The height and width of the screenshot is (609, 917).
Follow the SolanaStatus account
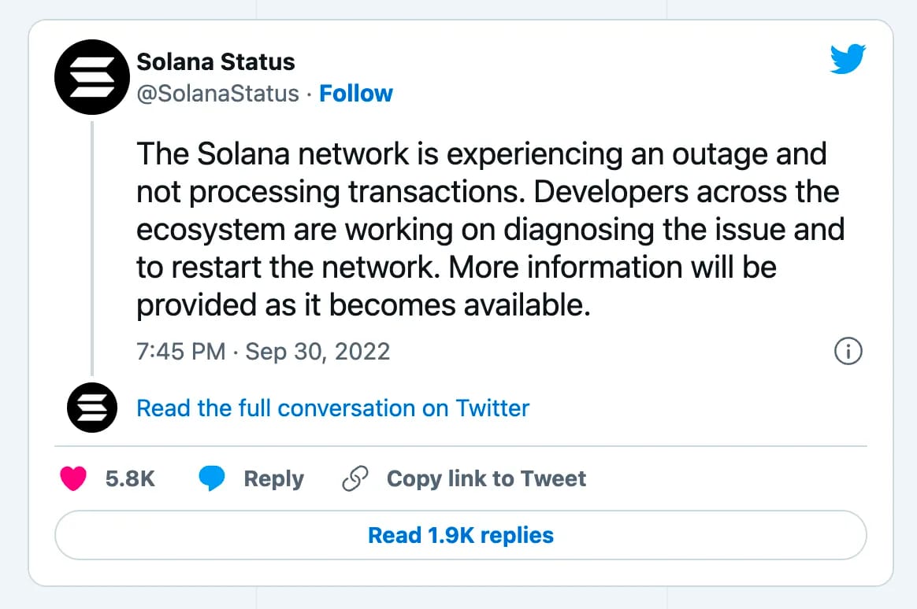click(x=355, y=94)
